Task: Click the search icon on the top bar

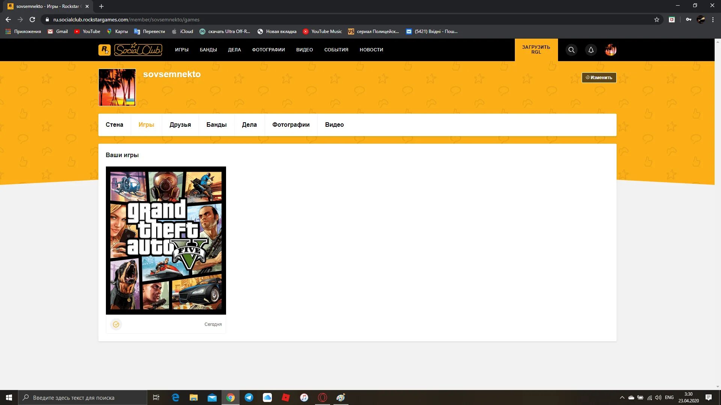Action: pos(571,49)
